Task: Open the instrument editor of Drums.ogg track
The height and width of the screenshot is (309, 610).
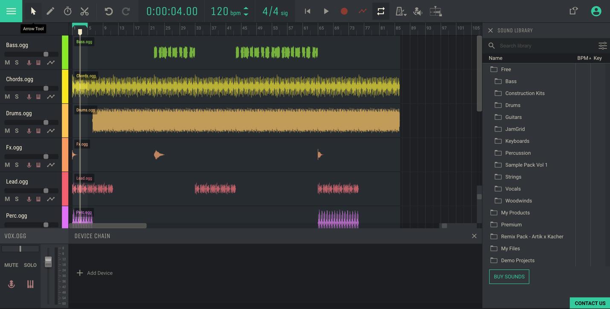Action: pos(38,131)
